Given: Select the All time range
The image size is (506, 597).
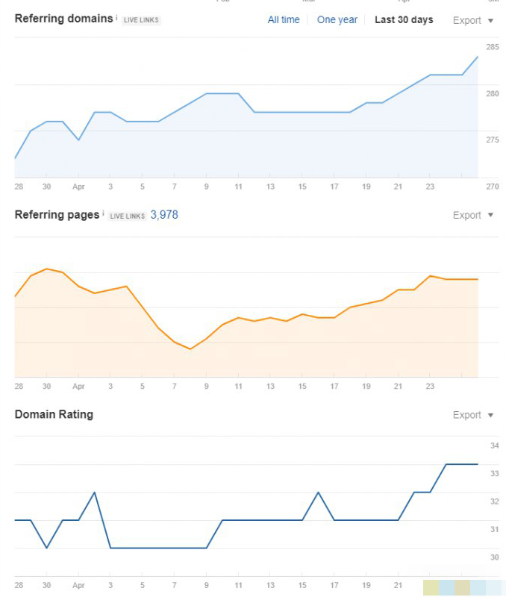Looking at the screenshot, I should click(x=284, y=20).
